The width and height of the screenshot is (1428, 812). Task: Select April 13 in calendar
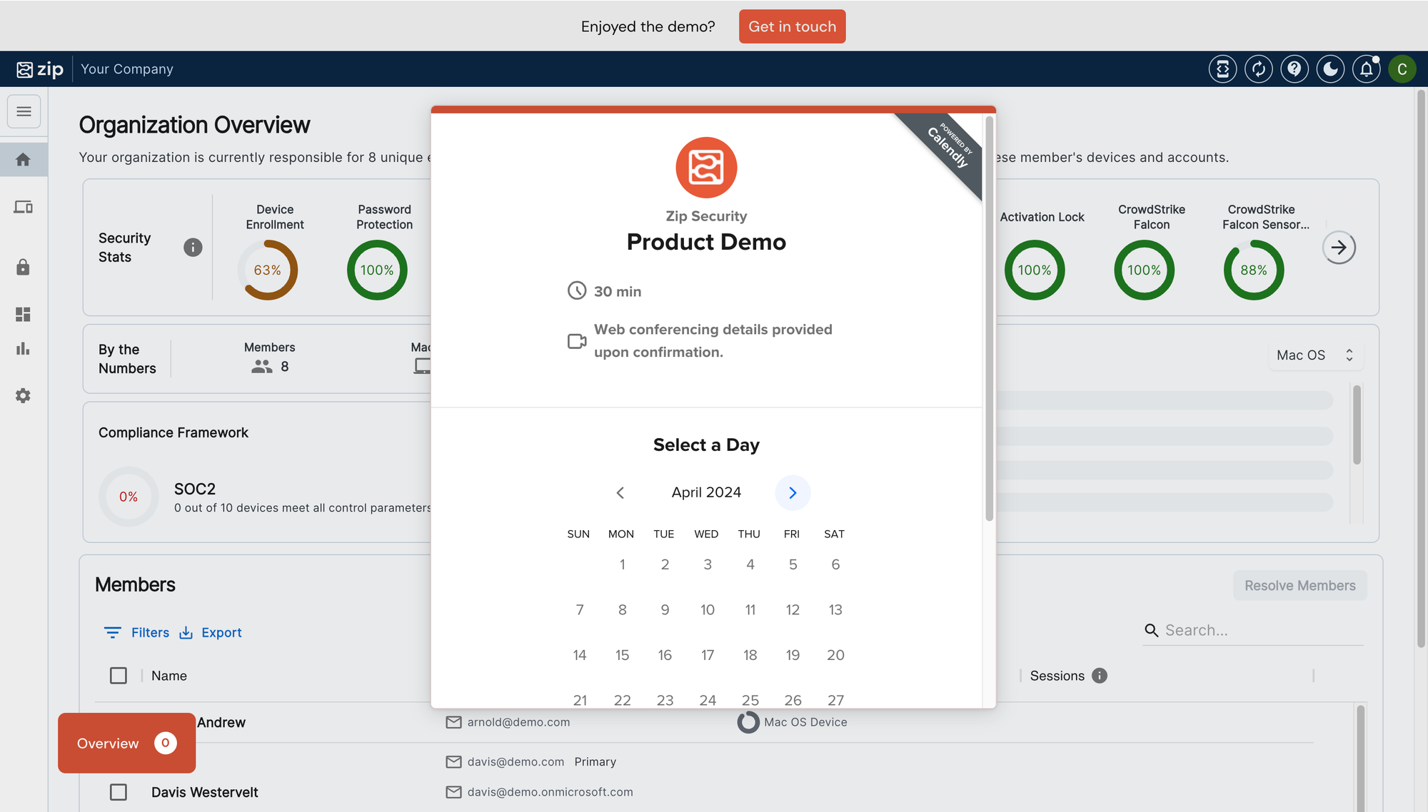[x=835, y=610]
